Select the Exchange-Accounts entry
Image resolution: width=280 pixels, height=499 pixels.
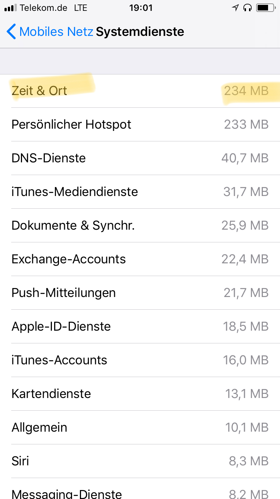(140, 259)
